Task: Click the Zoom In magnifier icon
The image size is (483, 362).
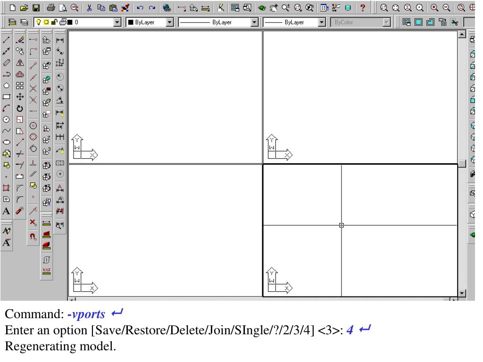Action: point(434,8)
